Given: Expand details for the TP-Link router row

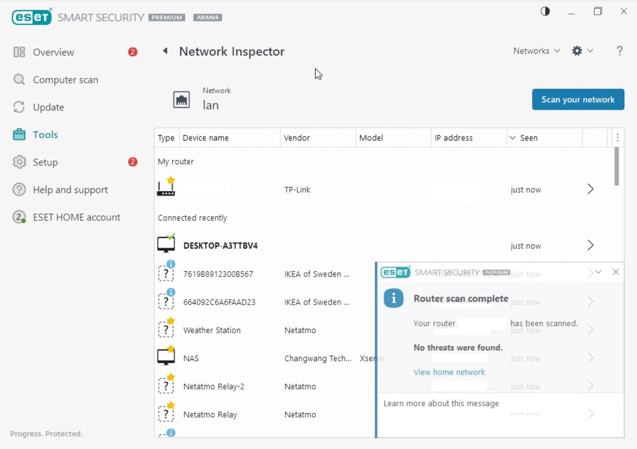Looking at the screenshot, I should [590, 189].
